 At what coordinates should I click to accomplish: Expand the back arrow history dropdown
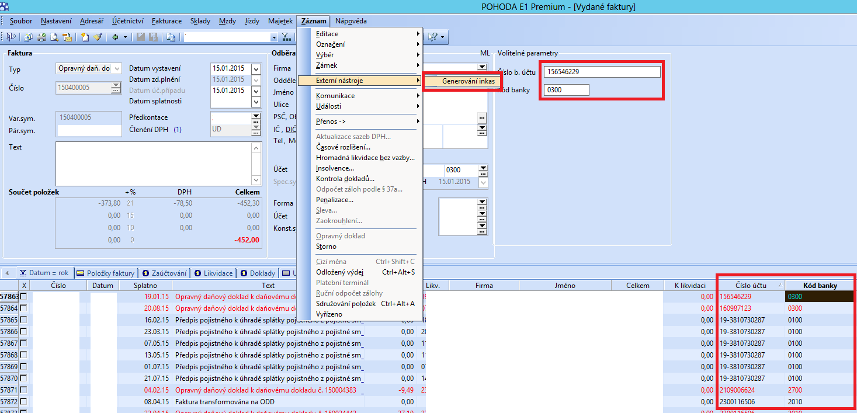126,37
